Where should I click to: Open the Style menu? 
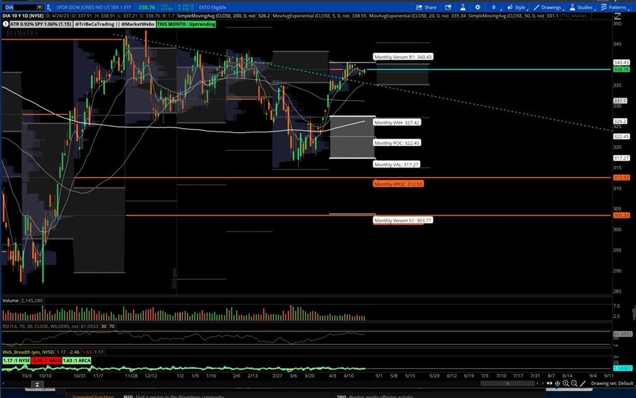coord(516,7)
